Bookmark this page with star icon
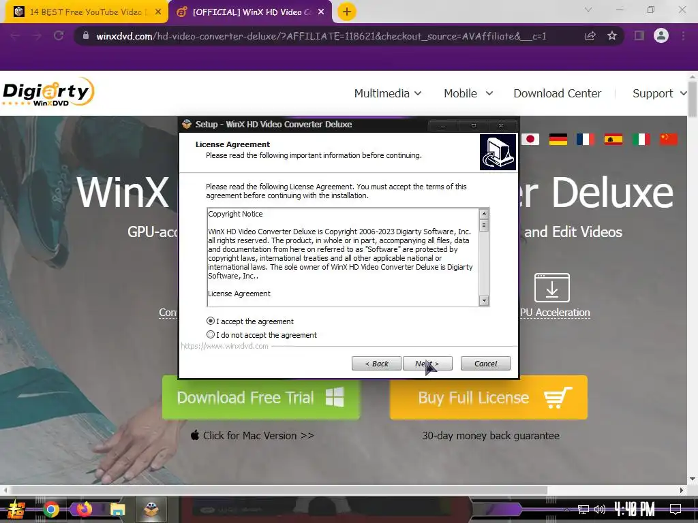 pyautogui.click(x=612, y=35)
